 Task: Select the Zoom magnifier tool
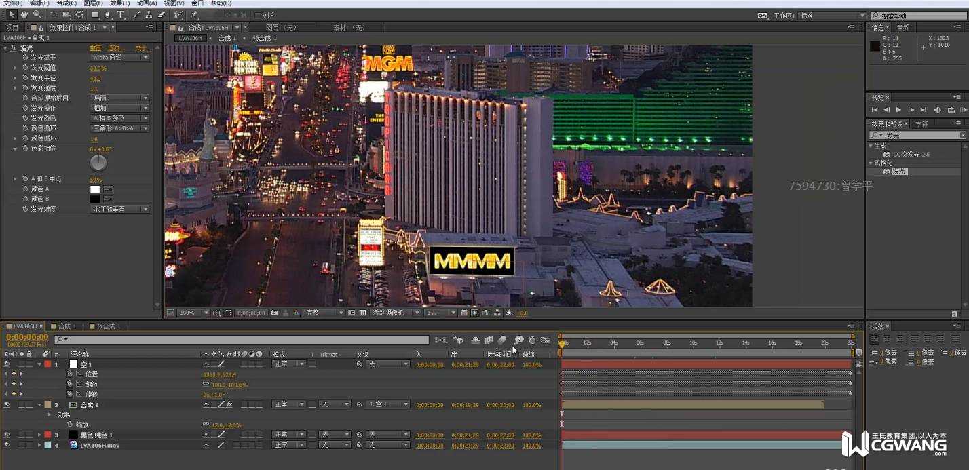(36, 14)
